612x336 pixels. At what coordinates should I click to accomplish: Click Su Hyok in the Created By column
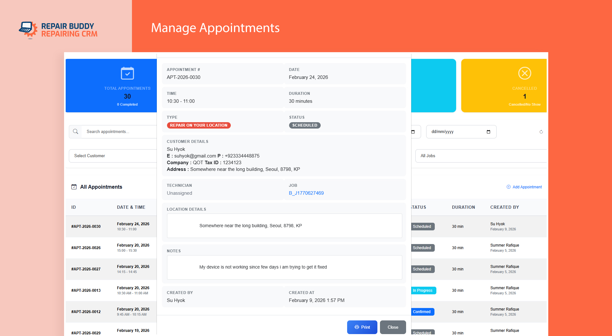click(498, 224)
